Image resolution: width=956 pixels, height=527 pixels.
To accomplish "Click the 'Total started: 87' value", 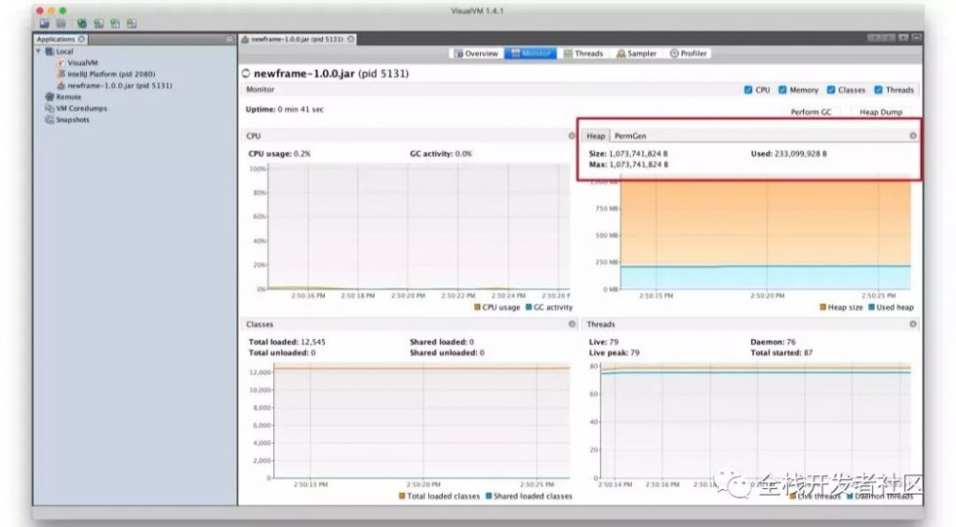I will click(781, 353).
